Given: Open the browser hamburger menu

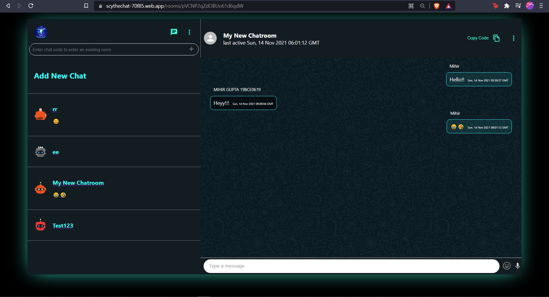Looking at the screenshot, I should (x=541, y=6).
